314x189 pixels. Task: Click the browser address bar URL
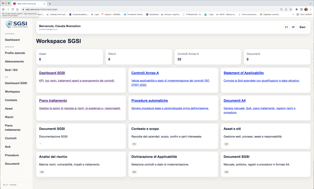click(x=41, y=9)
